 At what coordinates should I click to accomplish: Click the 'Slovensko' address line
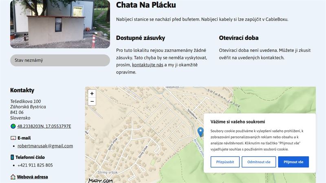point(20,118)
